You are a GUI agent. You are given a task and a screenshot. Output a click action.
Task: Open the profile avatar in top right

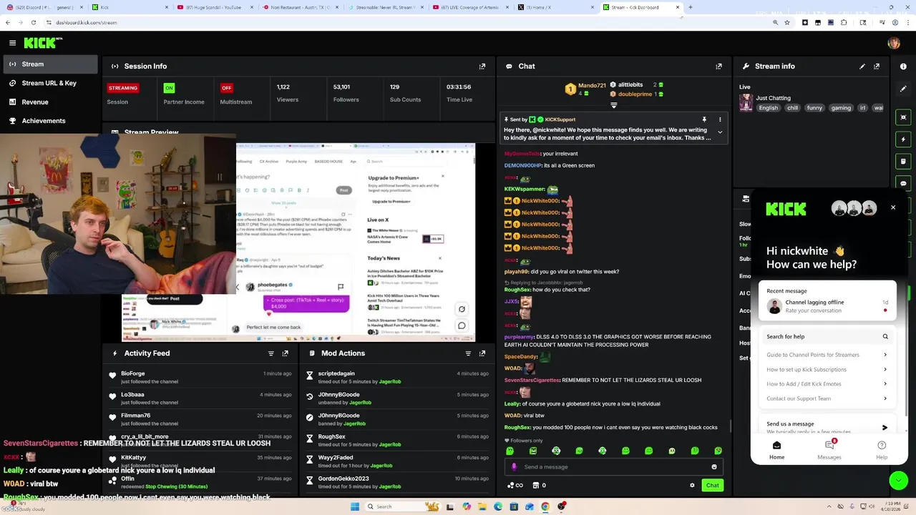coord(894,43)
